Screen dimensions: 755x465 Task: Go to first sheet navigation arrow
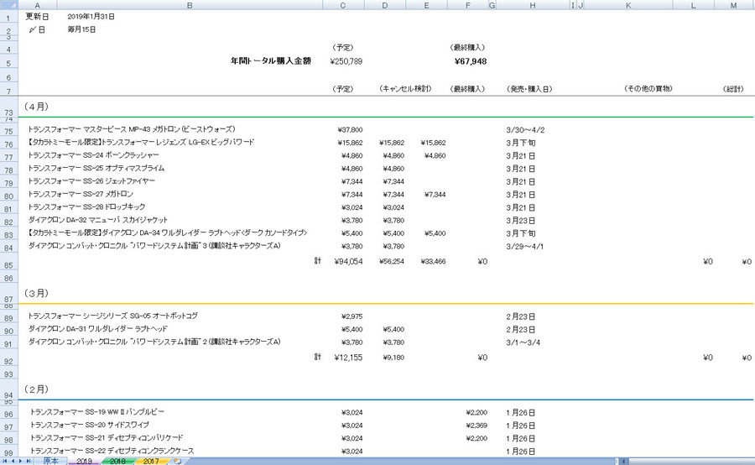6,461
